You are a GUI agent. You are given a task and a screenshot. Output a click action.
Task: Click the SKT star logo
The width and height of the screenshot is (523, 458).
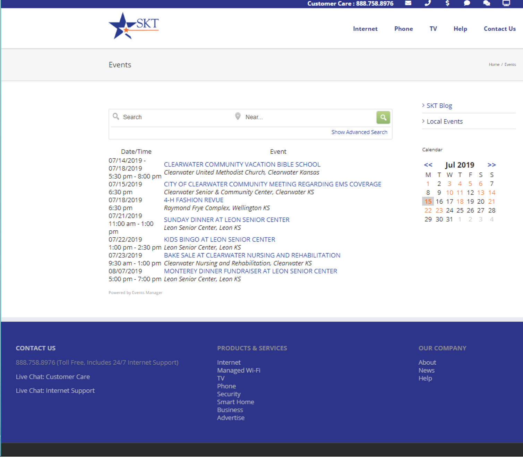click(134, 26)
